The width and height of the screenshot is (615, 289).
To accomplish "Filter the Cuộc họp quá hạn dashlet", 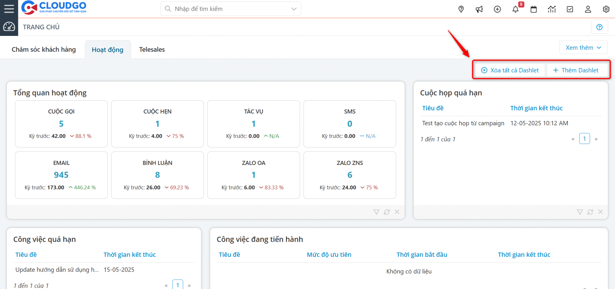I will click(580, 212).
